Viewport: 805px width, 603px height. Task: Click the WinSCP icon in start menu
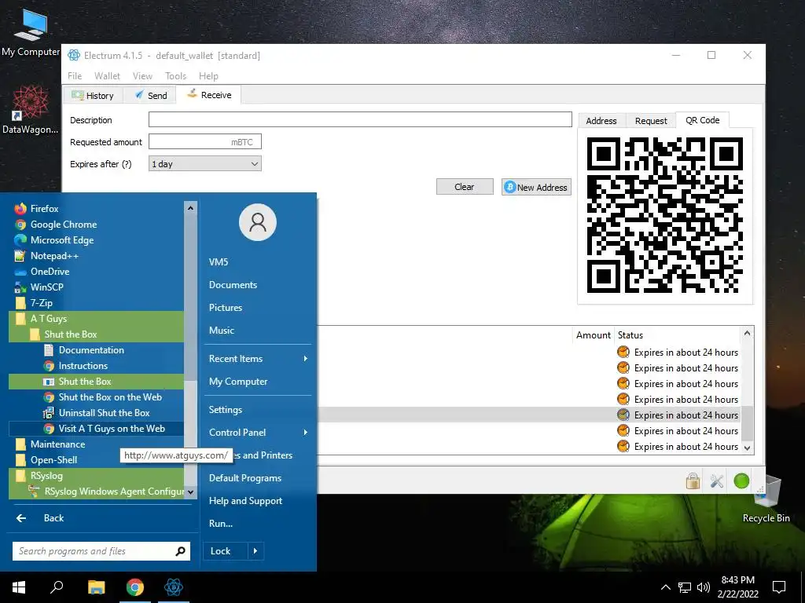(20, 287)
